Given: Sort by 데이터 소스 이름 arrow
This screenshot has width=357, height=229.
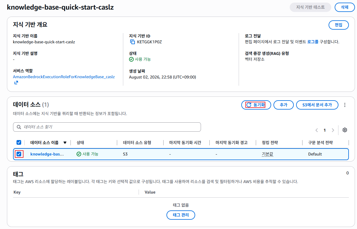Looking at the screenshot, I should (65, 143).
